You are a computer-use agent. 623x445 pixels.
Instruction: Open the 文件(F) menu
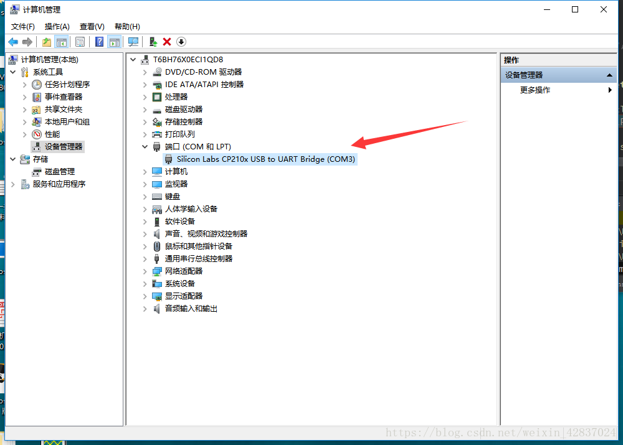click(x=22, y=27)
